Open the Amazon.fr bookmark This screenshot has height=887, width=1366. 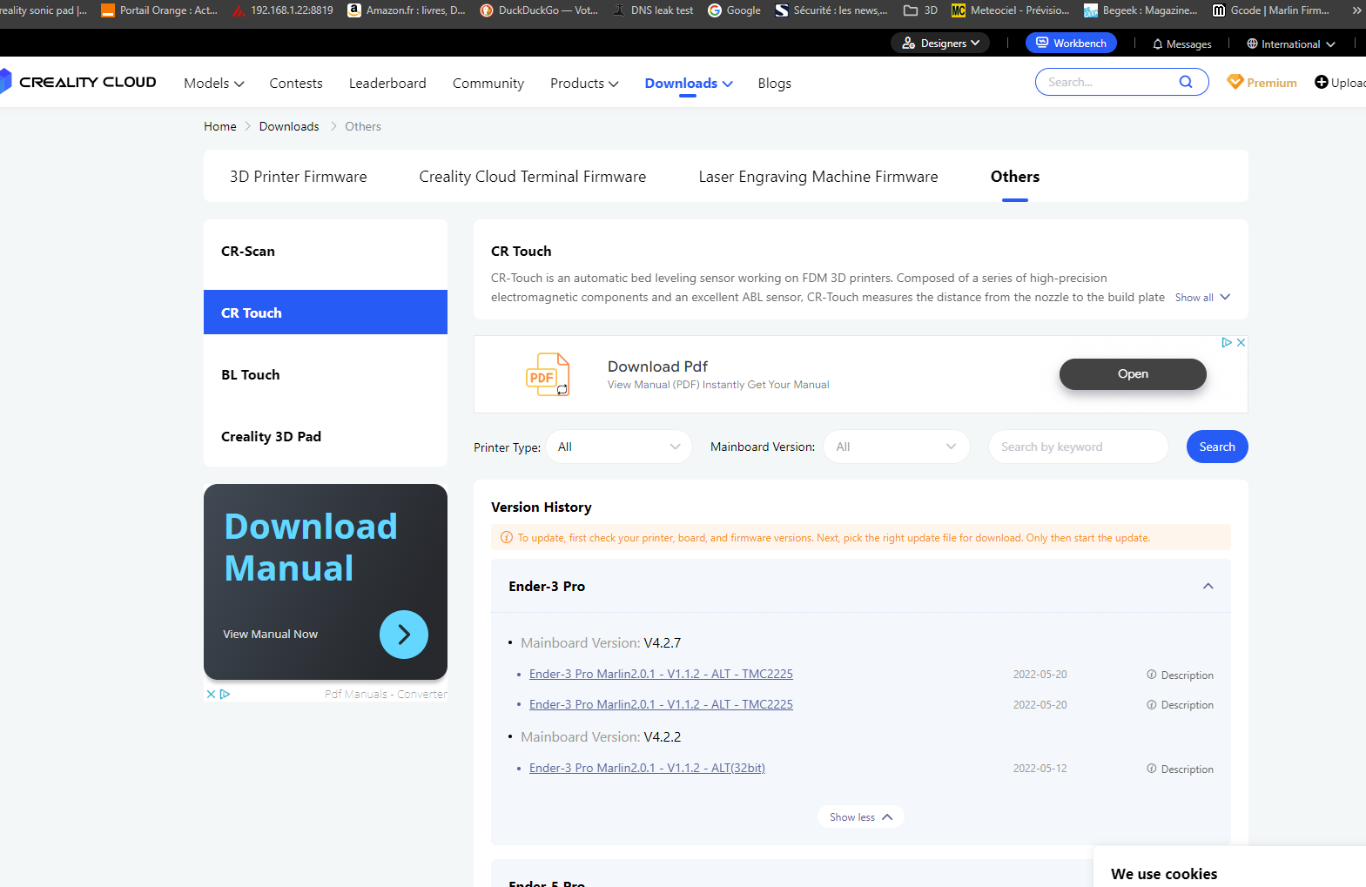407,10
